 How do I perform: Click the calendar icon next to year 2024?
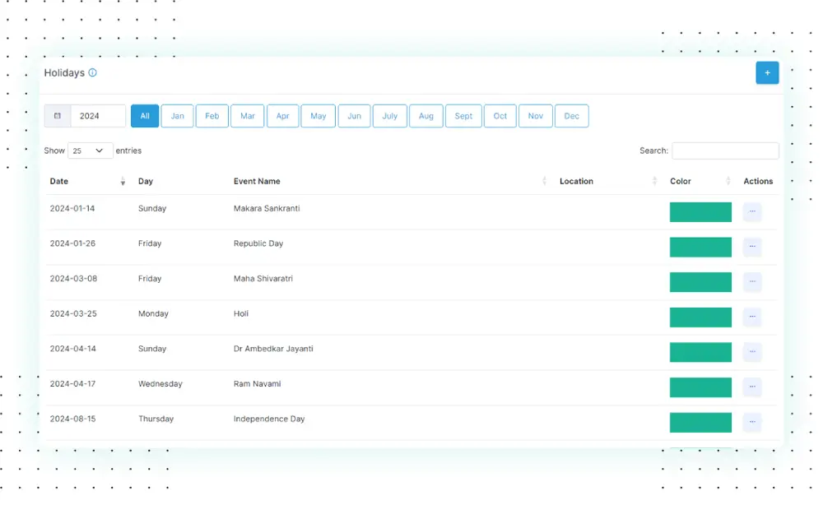[x=58, y=116]
